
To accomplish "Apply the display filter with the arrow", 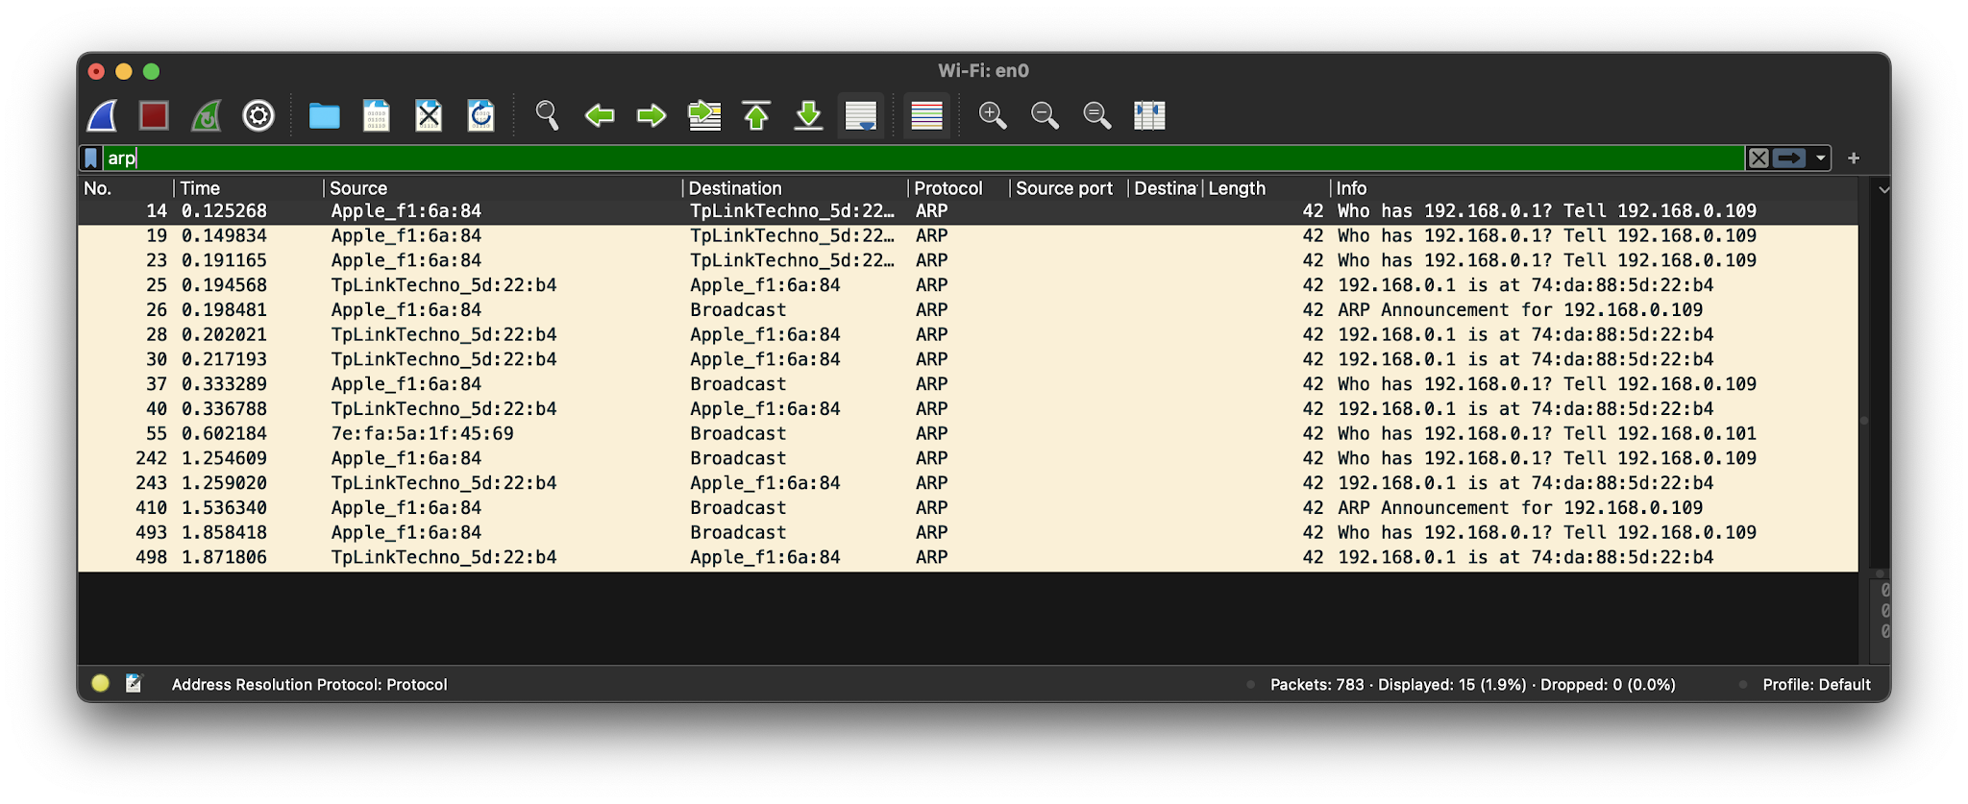I will [x=1788, y=158].
